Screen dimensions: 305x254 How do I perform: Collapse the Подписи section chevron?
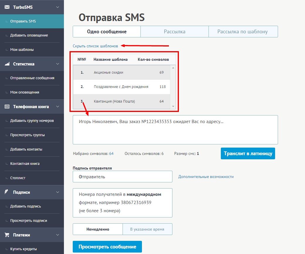57,192
